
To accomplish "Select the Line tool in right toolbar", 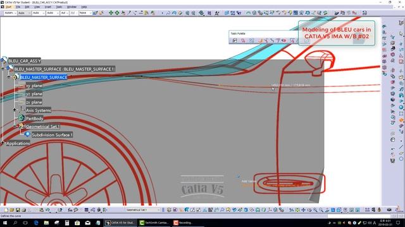I will point(401,147).
